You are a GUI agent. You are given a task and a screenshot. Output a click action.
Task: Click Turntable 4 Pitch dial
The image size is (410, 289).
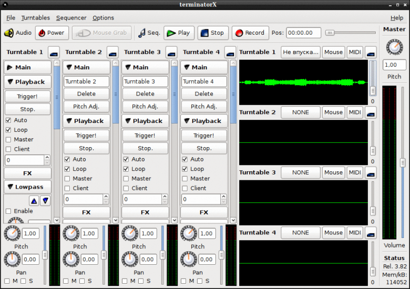point(189,233)
